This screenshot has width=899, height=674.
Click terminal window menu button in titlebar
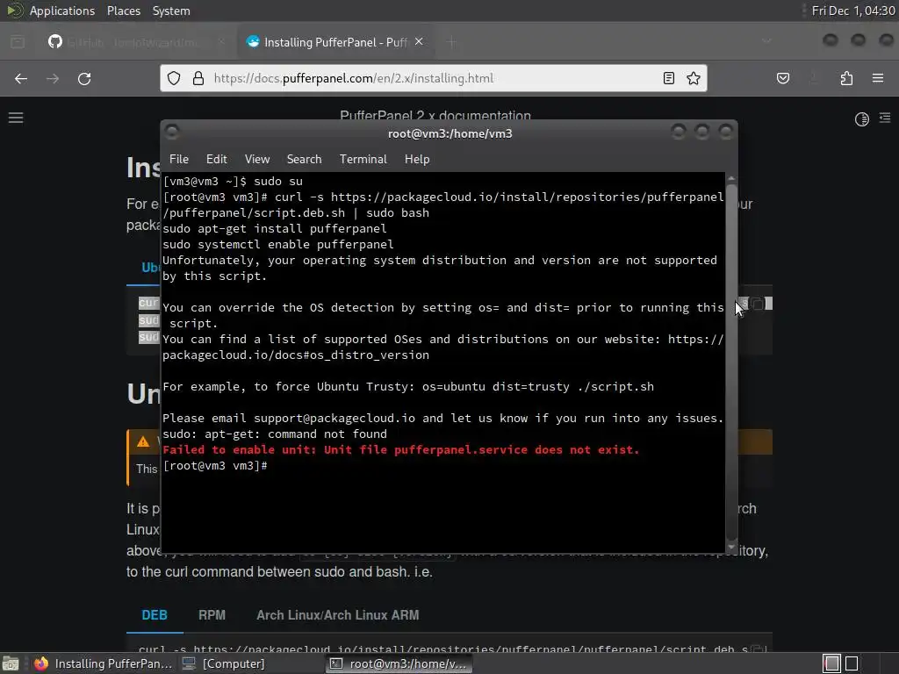tap(172, 133)
